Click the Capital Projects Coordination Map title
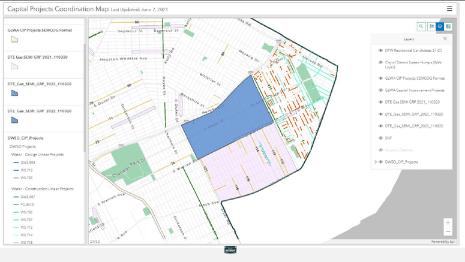This screenshot has height=262, width=465. [58, 9]
